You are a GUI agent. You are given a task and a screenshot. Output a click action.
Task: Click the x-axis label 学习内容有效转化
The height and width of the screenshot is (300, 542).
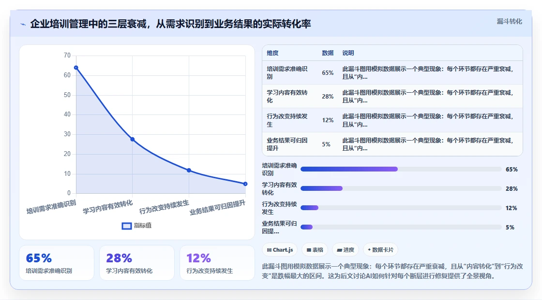[107, 207]
